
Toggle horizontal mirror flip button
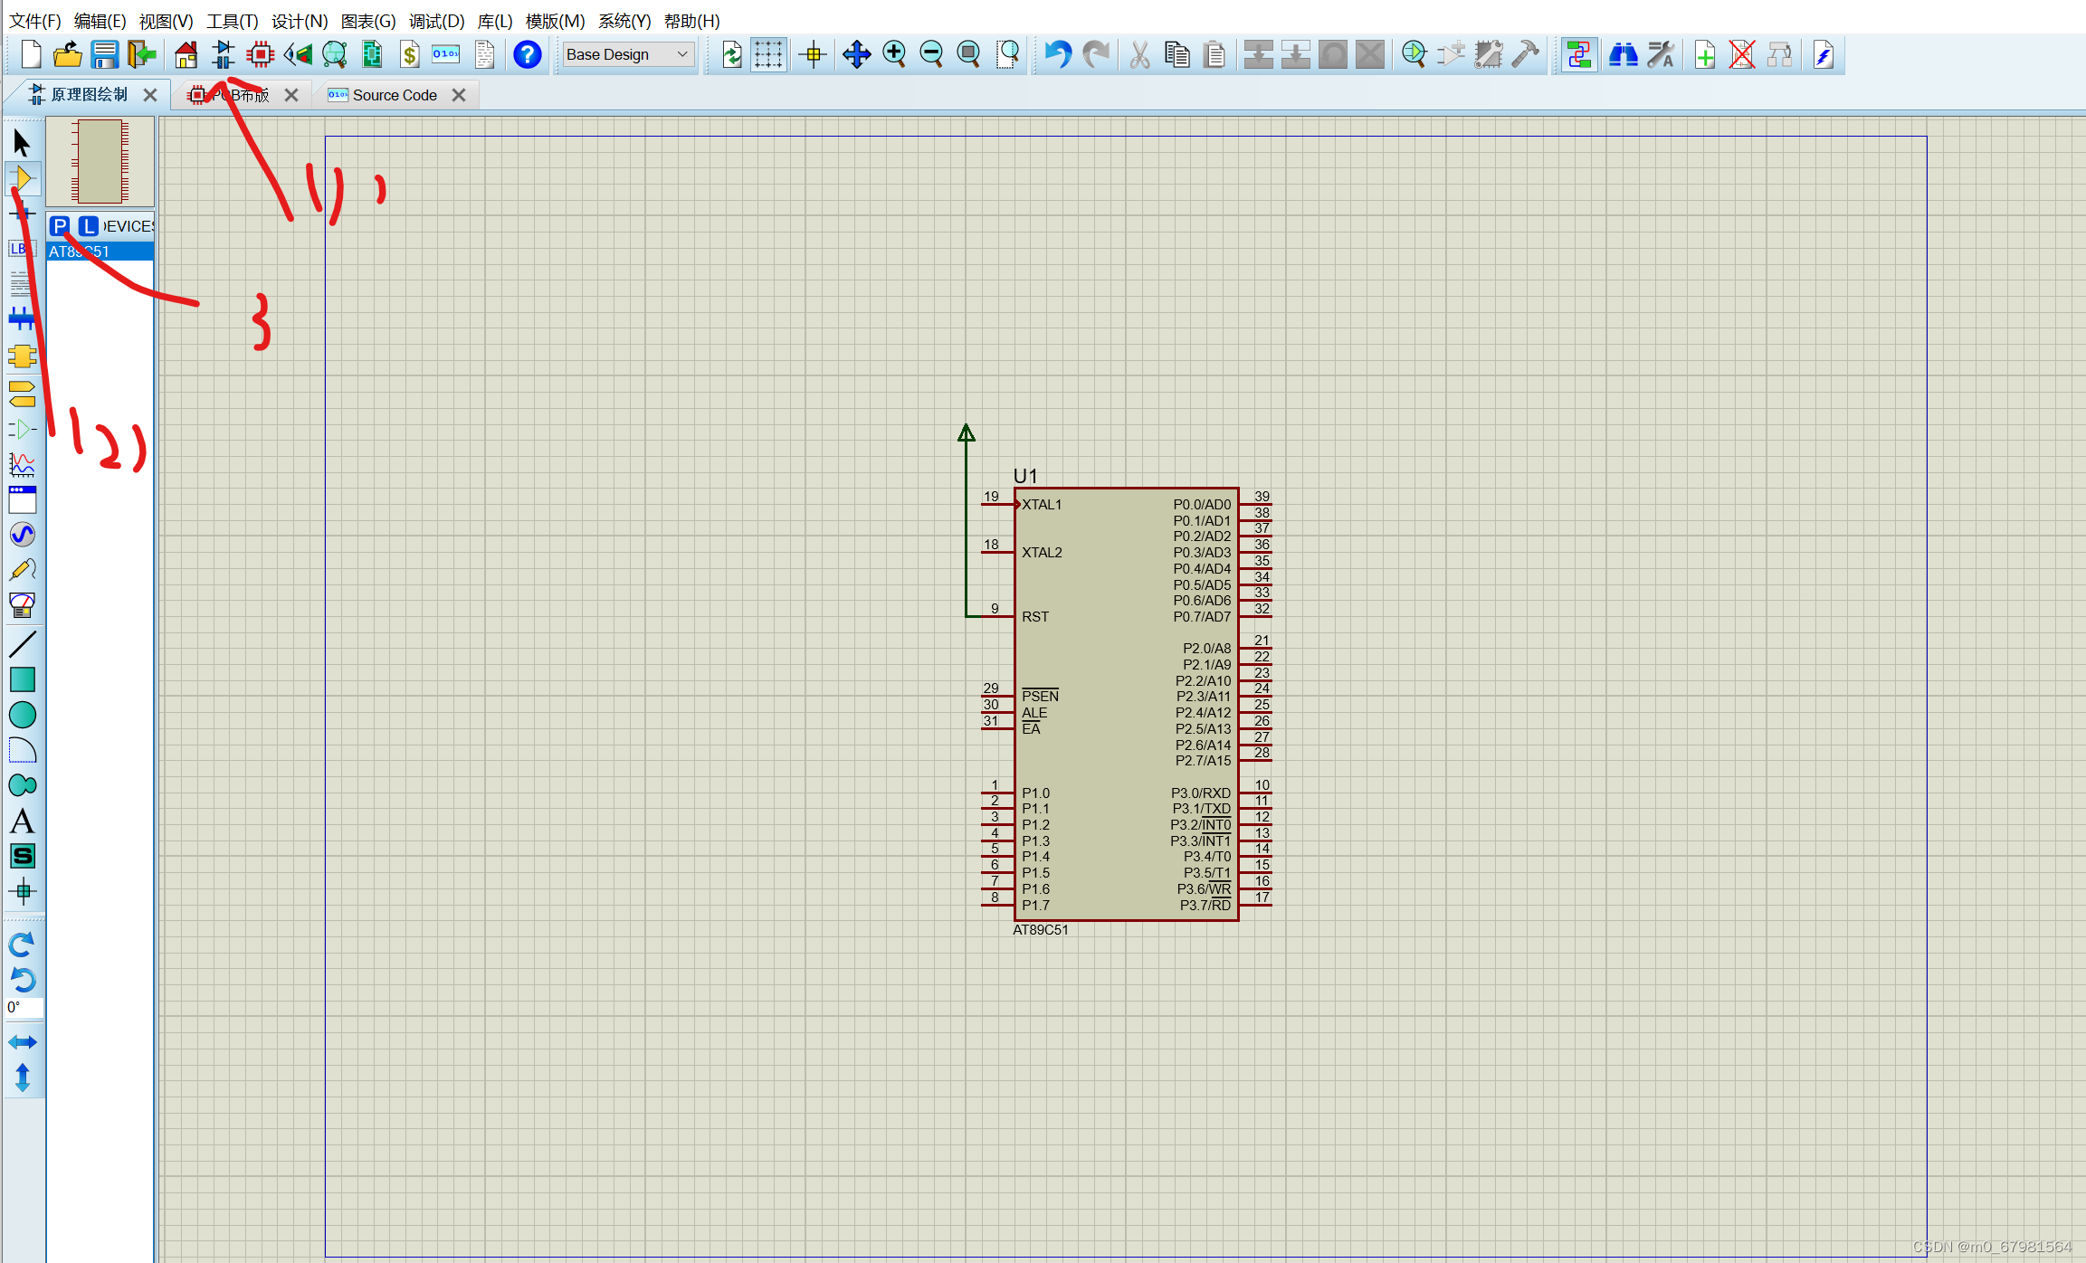pos(22,1042)
